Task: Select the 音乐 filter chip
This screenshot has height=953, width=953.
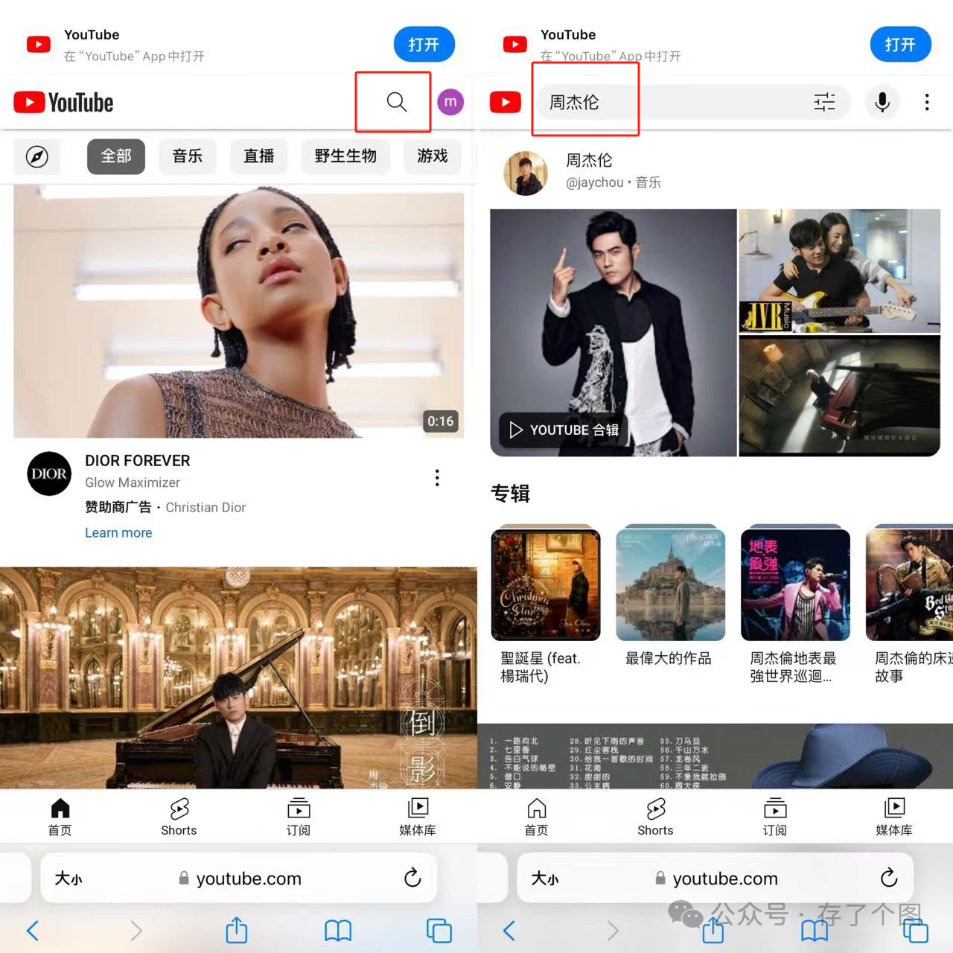Action: click(188, 156)
